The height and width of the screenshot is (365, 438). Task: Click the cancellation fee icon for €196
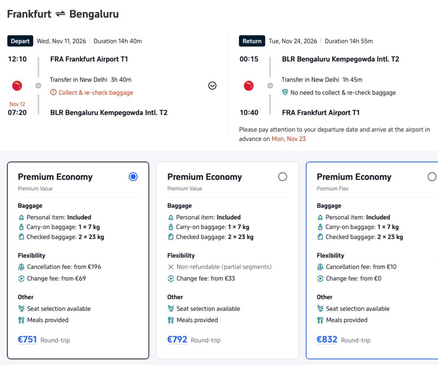click(x=22, y=267)
